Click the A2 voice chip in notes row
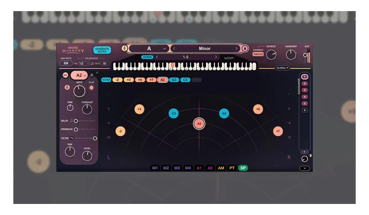Screen dimensions: 369x215 point(163,80)
